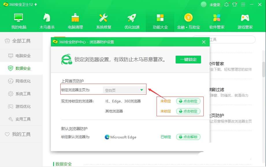The height and width of the screenshot is (167, 266).
Task: Click 未登录 to log in
Action: (x=215, y=5)
